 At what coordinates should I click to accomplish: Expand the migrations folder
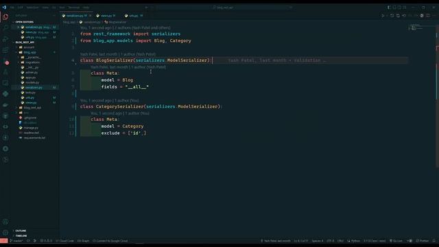pyautogui.click(x=32, y=62)
